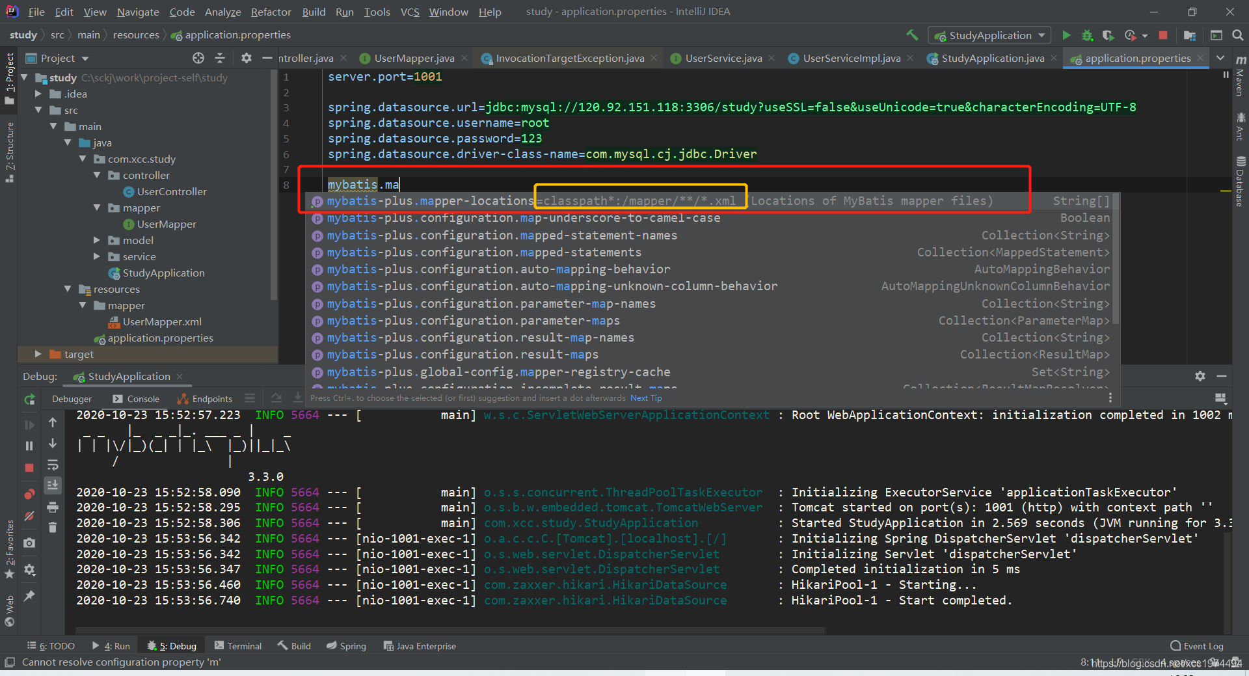Run StudyApplication with green play icon

[x=1066, y=35]
